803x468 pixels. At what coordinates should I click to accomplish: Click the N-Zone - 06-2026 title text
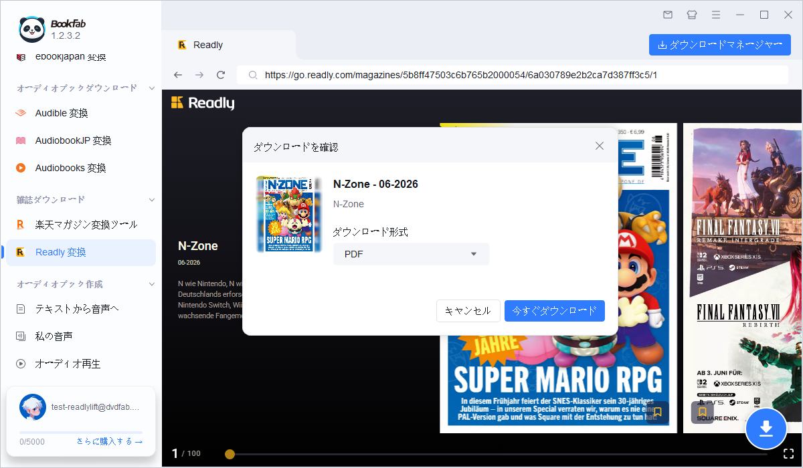(375, 185)
